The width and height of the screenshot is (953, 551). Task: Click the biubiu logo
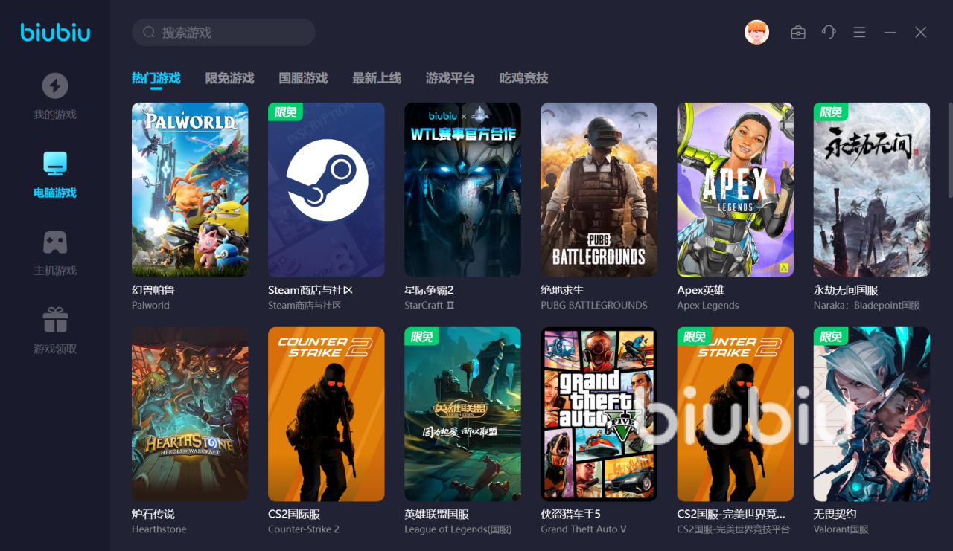point(55,33)
